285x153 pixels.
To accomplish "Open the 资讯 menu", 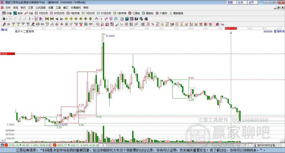I will click(23, 7).
